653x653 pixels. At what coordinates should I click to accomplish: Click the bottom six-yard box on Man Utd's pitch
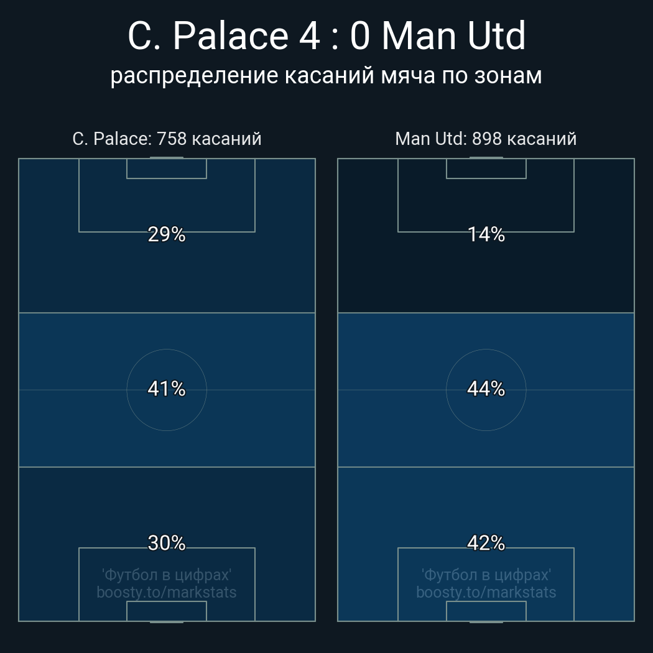click(x=486, y=611)
